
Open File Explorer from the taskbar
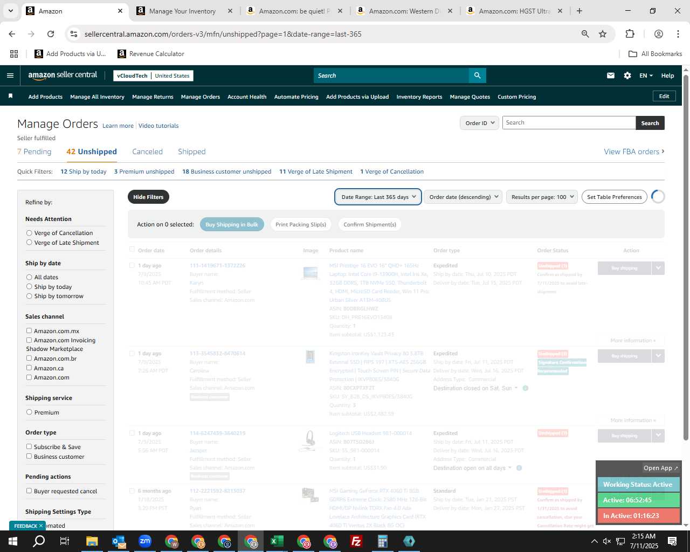[x=92, y=541]
